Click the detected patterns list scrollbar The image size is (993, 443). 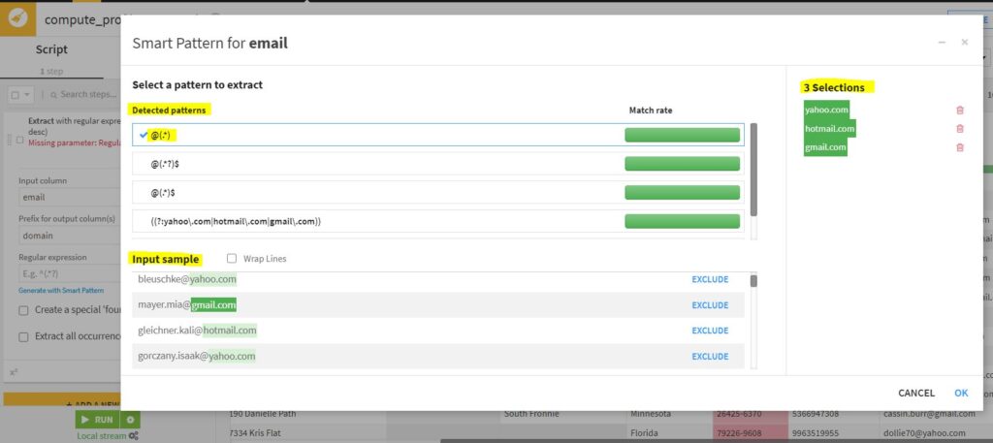[753, 169]
